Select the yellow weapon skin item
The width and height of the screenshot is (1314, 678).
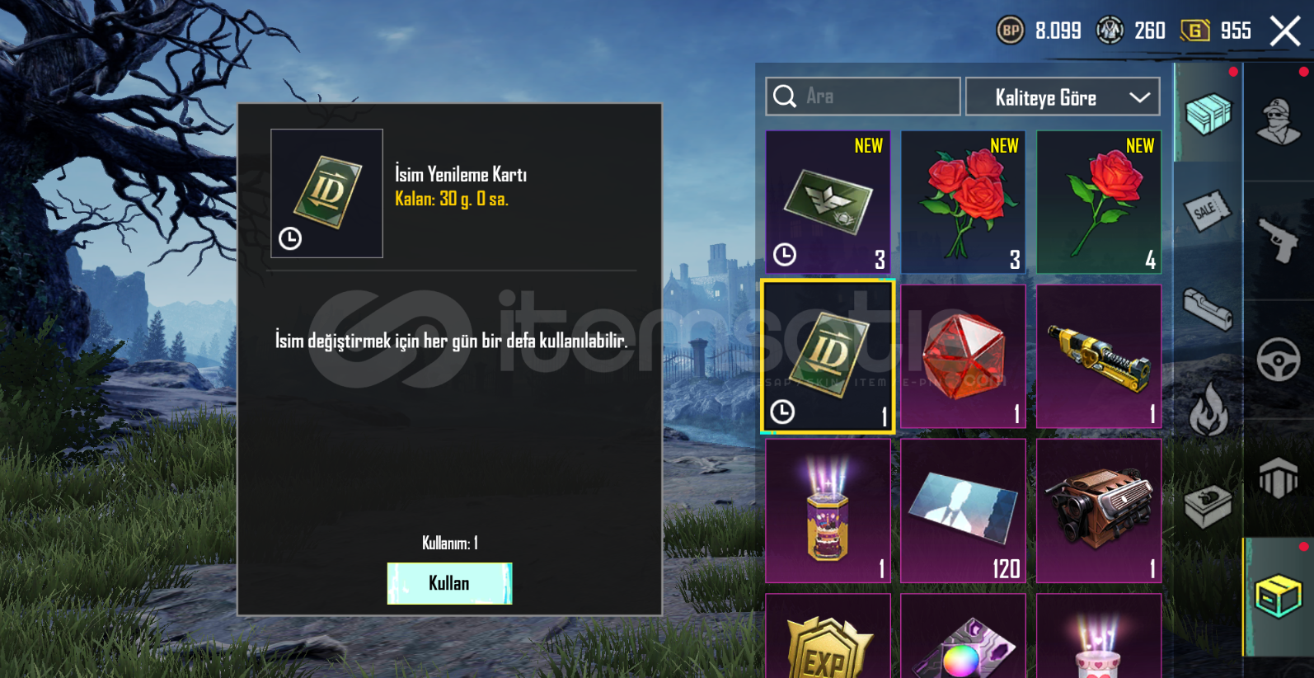pyautogui.click(x=1099, y=356)
